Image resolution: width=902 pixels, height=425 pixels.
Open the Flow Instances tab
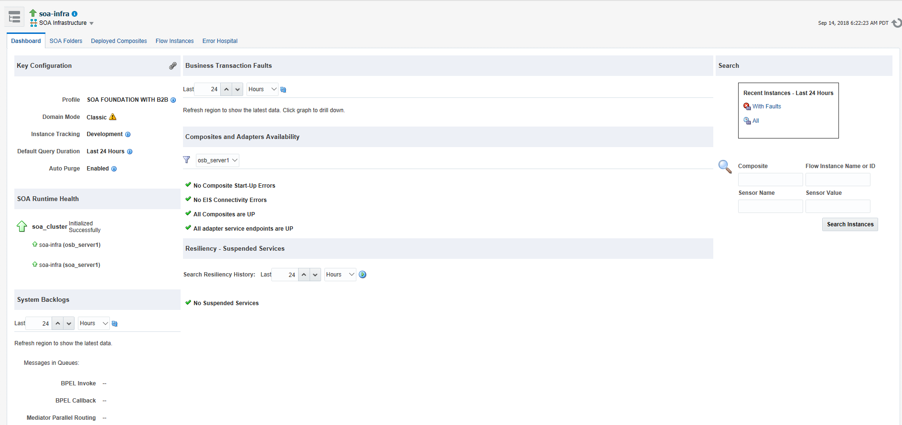175,41
